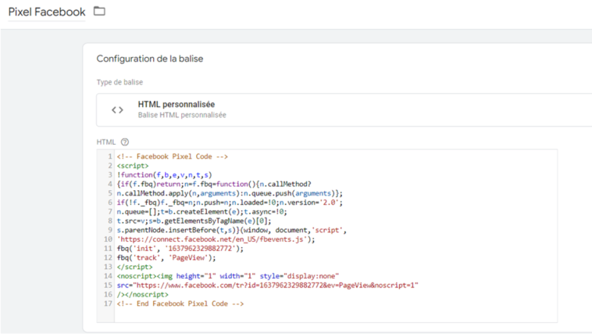Click the code brackets tag type icon
This screenshot has width=592, height=334.
pos(117,110)
